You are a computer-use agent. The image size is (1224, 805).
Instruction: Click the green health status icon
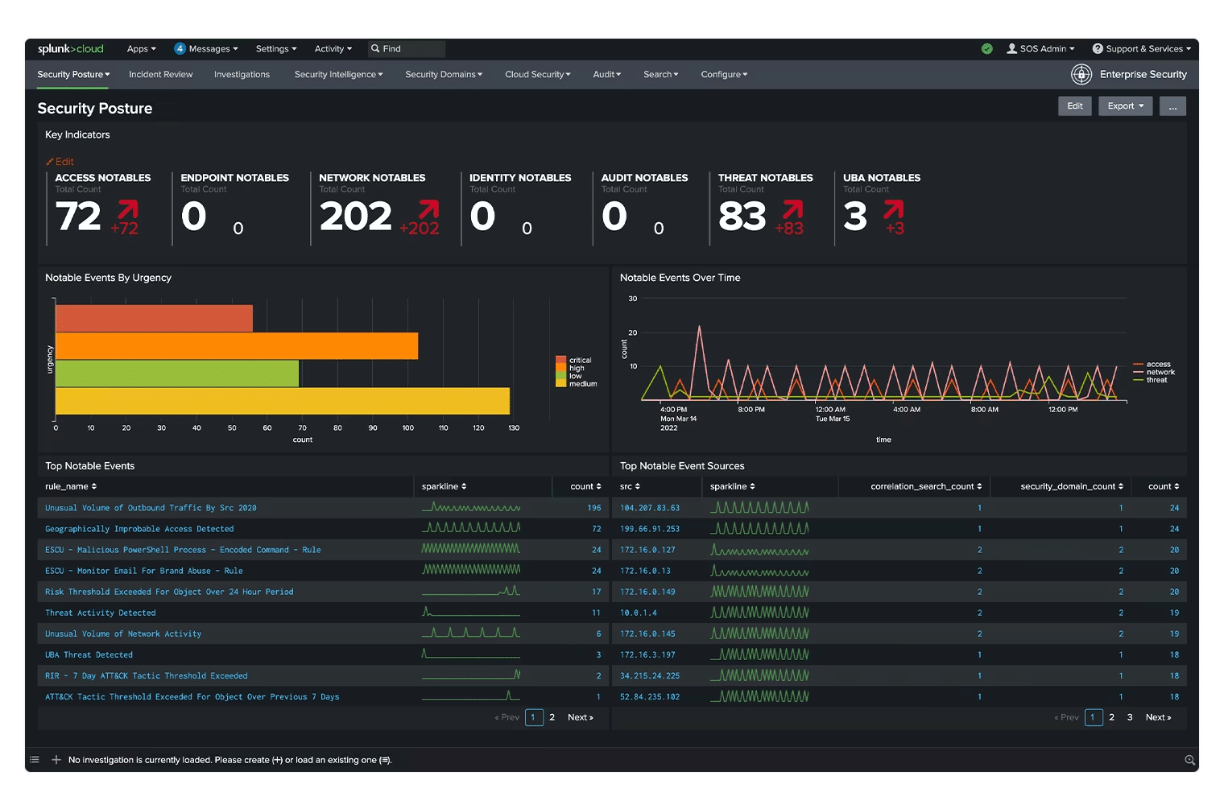[x=987, y=48]
